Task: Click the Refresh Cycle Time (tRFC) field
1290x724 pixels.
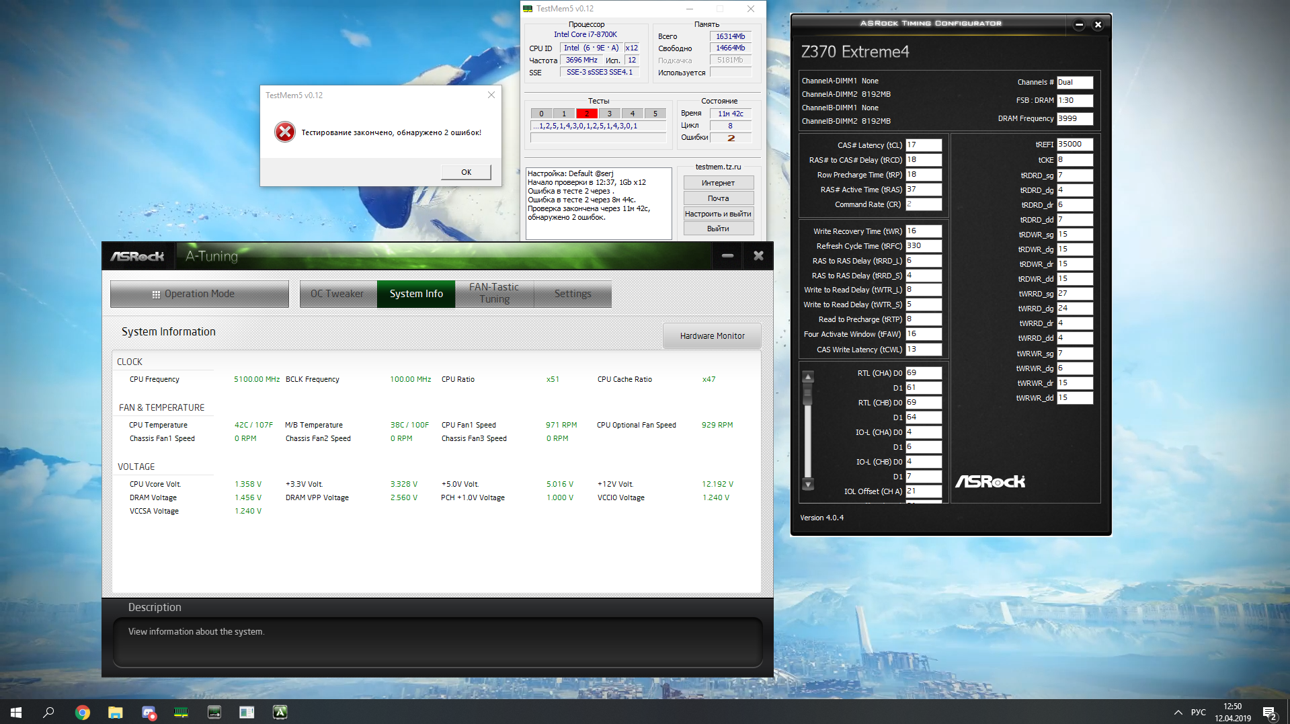Action: pyautogui.click(x=924, y=246)
